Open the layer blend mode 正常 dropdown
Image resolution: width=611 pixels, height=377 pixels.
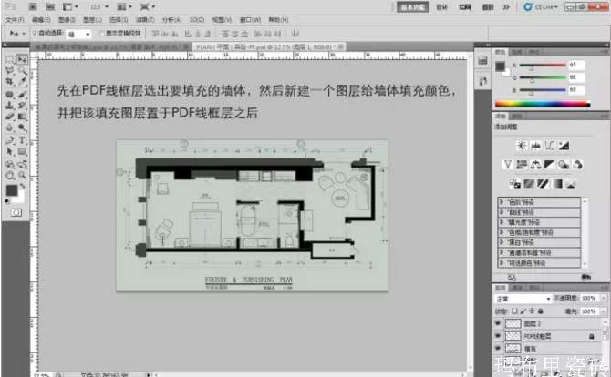pos(523,299)
